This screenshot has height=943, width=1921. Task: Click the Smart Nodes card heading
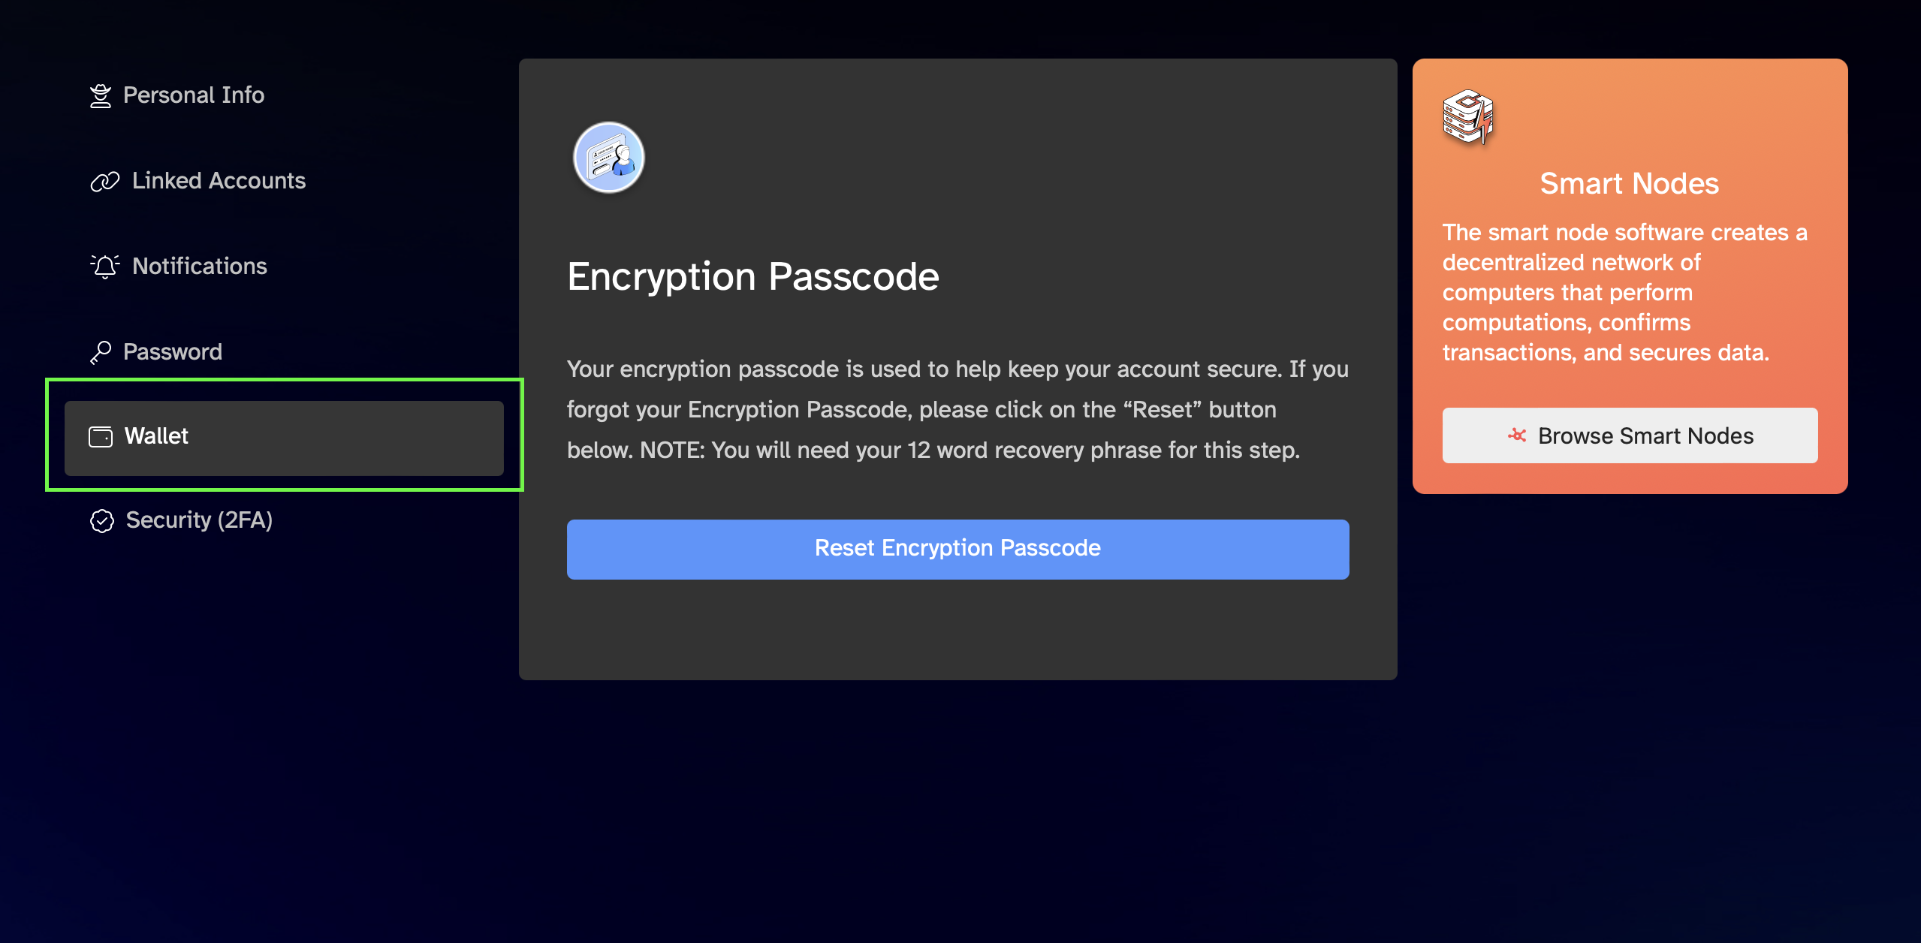click(1629, 184)
